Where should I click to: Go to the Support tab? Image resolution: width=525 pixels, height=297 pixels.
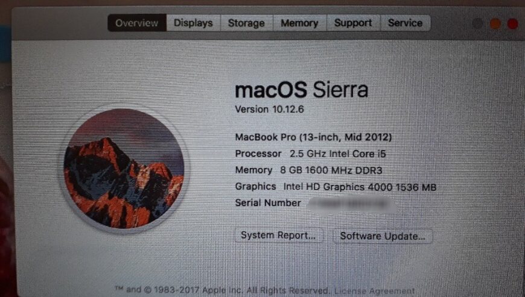pyautogui.click(x=353, y=23)
